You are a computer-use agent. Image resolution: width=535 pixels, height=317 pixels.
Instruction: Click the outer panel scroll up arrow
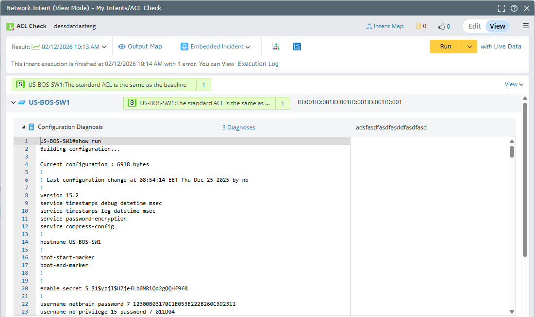coord(525,98)
